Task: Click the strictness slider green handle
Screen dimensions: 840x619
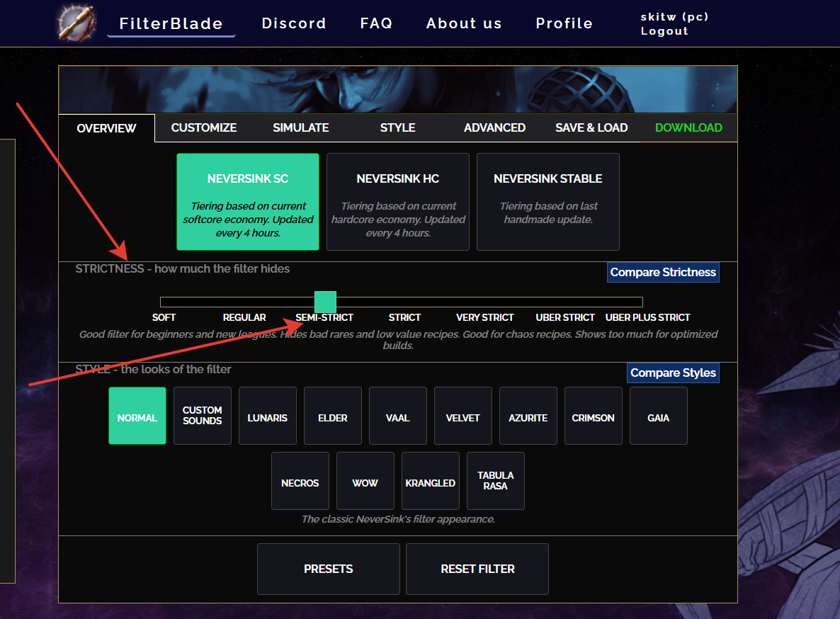Action: pyautogui.click(x=325, y=302)
